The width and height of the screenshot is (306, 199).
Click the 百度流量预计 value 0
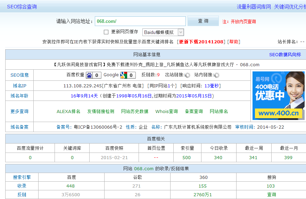pyautogui.click(x=30, y=158)
